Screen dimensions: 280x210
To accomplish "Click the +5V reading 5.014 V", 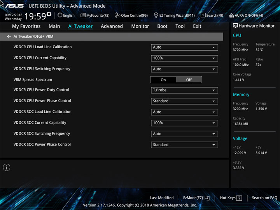I will (261, 153).
